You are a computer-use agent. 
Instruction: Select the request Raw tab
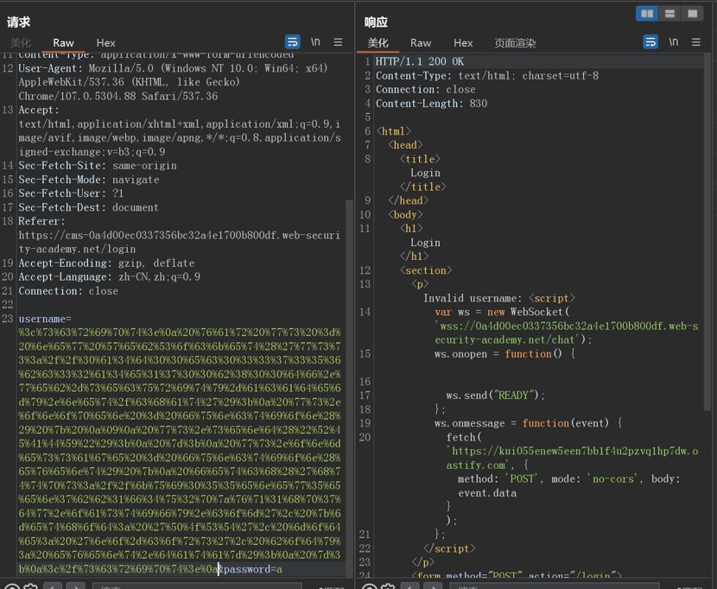coord(63,43)
